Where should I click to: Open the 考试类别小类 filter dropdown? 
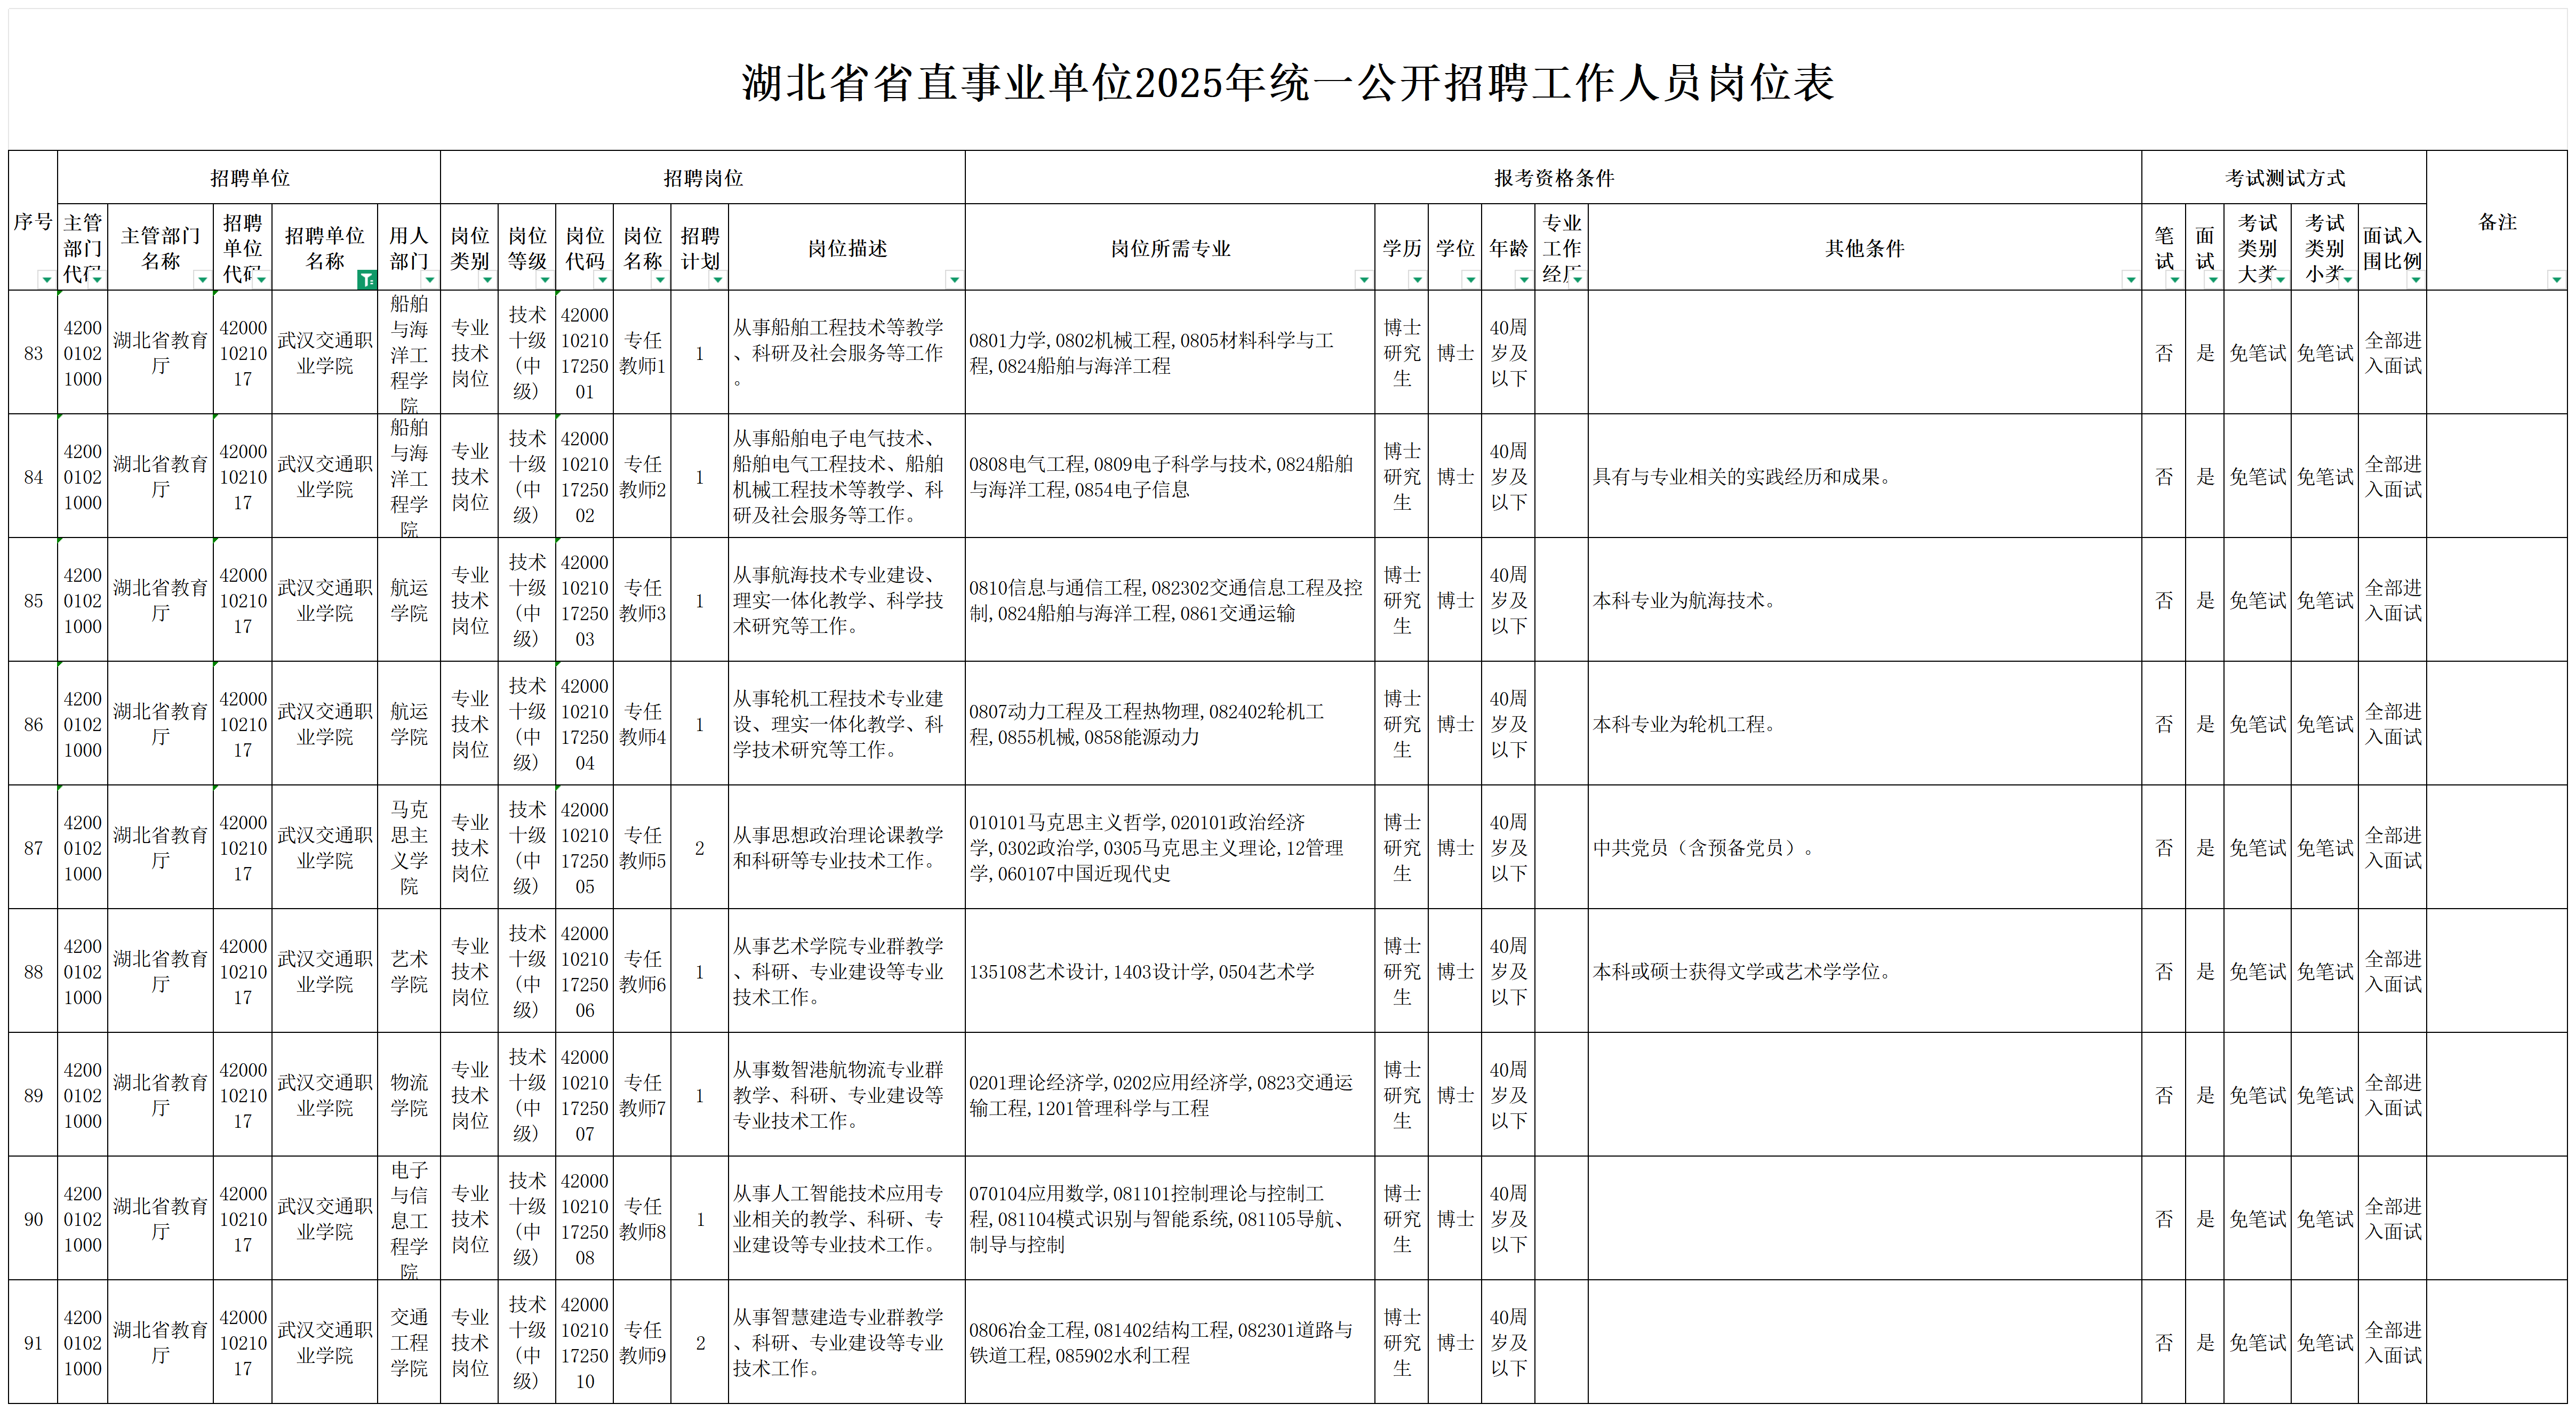(2347, 280)
